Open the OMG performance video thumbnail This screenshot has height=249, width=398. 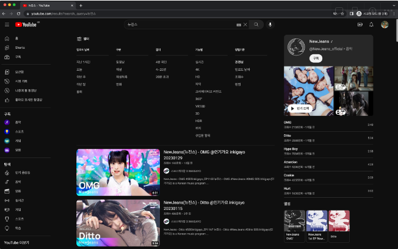(118, 172)
